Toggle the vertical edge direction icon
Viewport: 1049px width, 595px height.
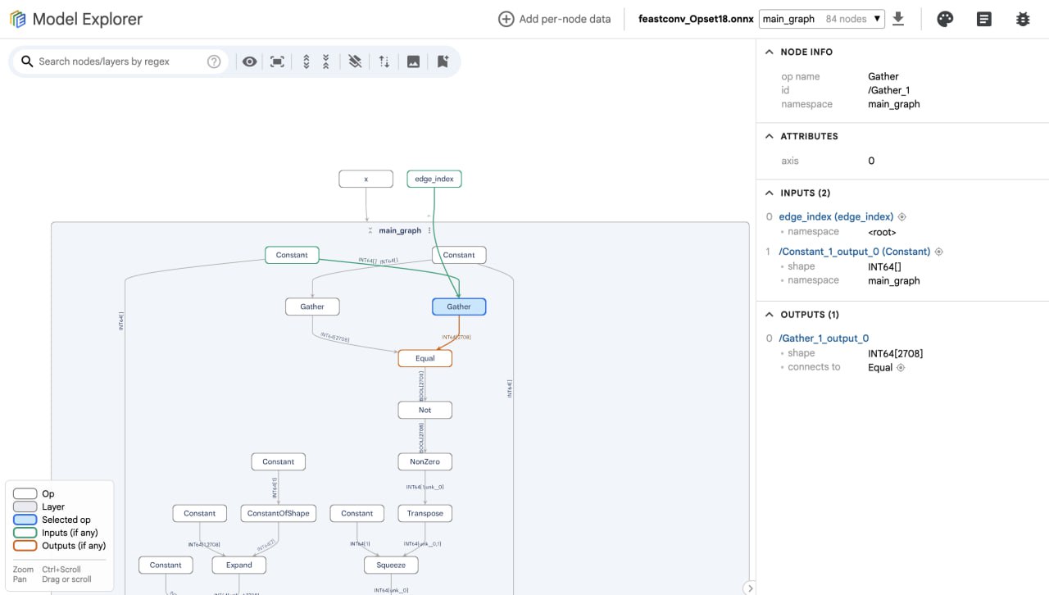click(384, 61)
